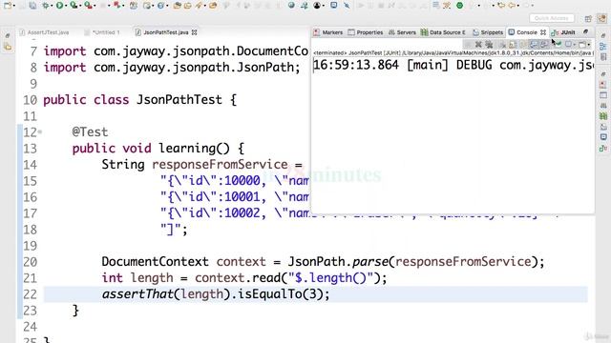Click the terminated JsonPathTest launch label
611x343 pixels.
click(x=453, y=52)
